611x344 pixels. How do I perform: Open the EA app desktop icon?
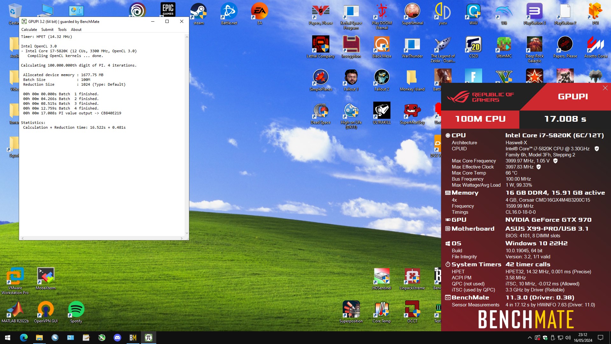click(x=259, y=14)
